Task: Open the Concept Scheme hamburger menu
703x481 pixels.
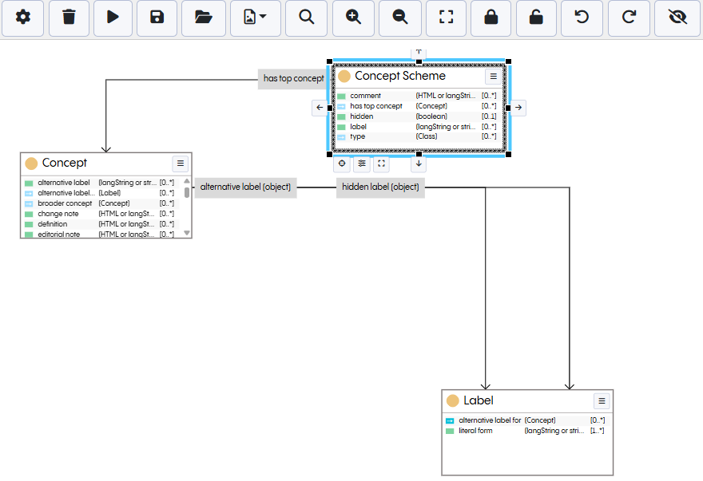Action: (493, 77)
